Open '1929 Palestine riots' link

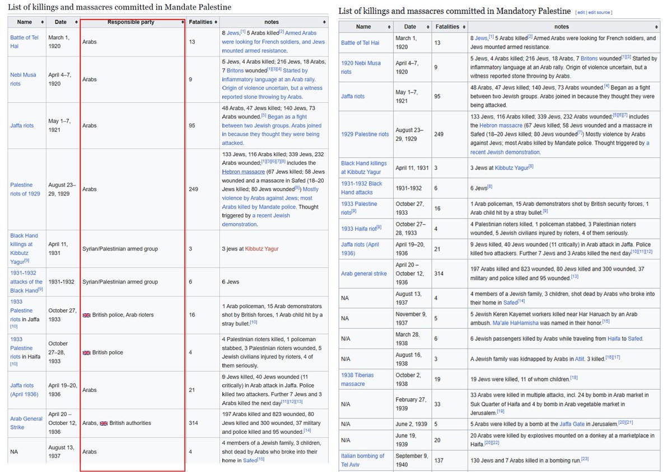(x=365, y=134)
